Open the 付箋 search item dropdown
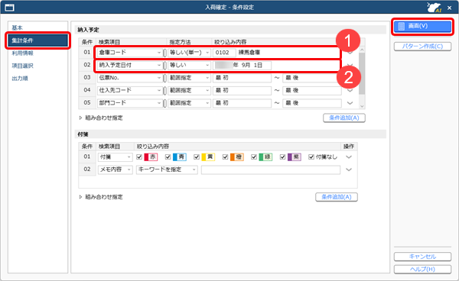The width and height of the screenshot is (459, 281). [115, 157]
